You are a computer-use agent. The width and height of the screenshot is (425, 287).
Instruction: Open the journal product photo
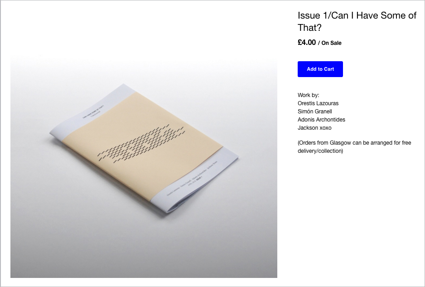(144, 166)
